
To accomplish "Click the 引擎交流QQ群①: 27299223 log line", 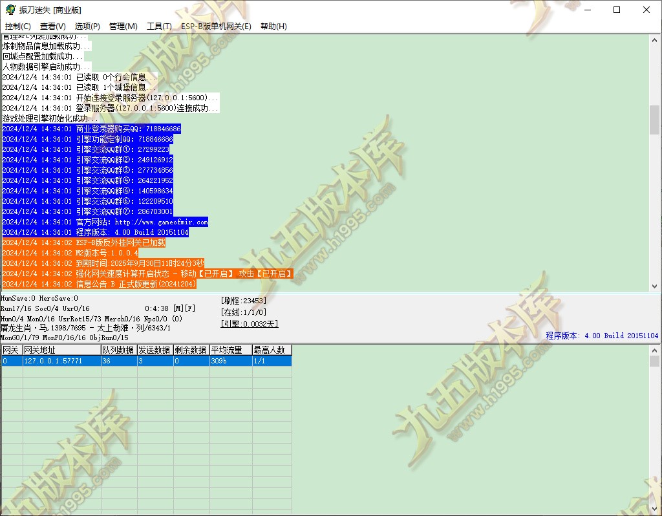I will tap(86, 149).
